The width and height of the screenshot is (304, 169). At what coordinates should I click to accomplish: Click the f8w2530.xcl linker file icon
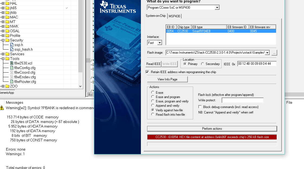point(12,63)
